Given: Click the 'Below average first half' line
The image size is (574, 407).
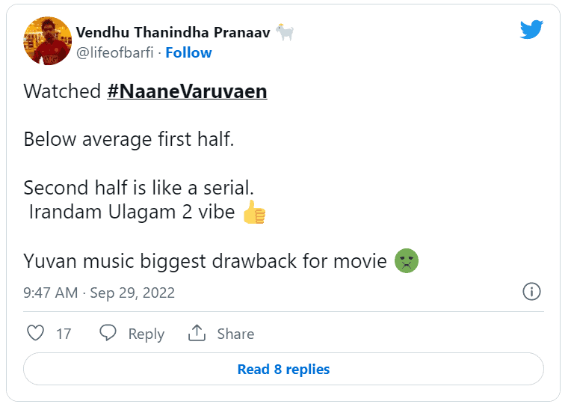Looking at the screenshot, I should (129, 139).
